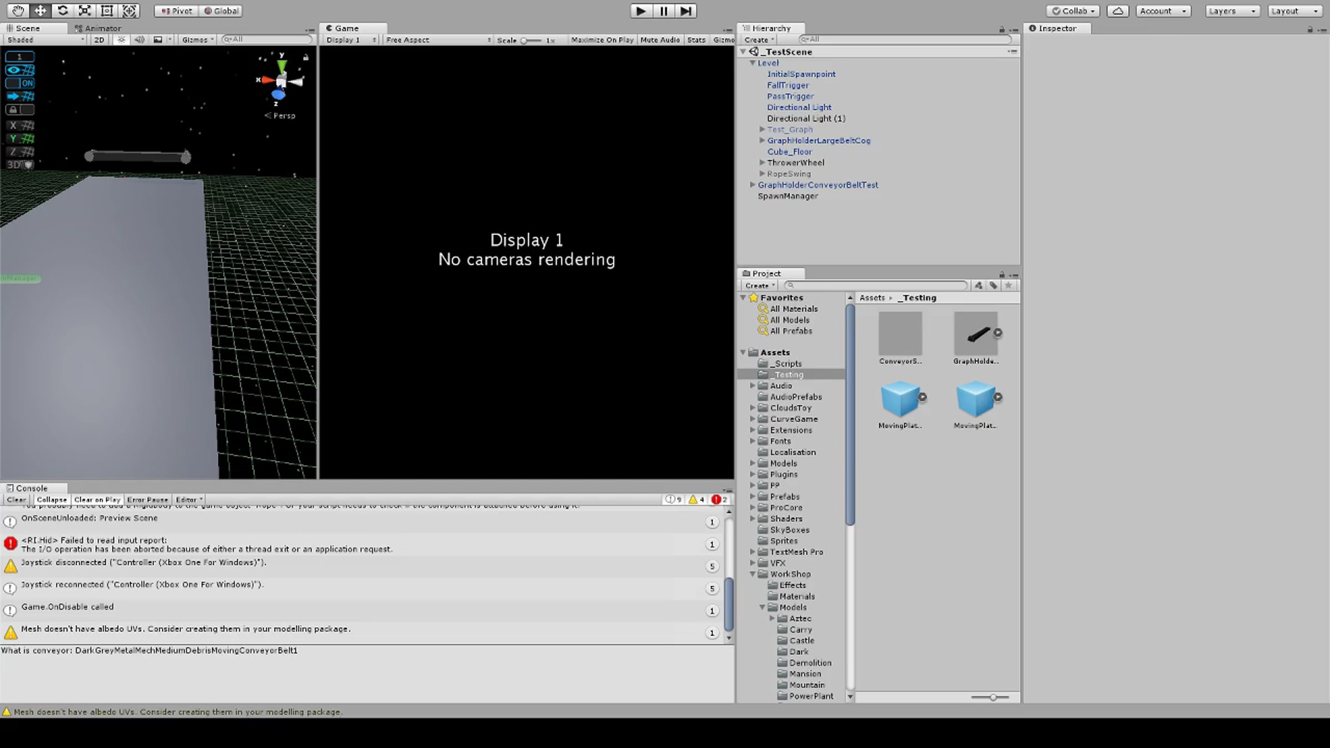Click Maximize On Play button
This screenshot has height=748, width=1330.
[602, 40]
